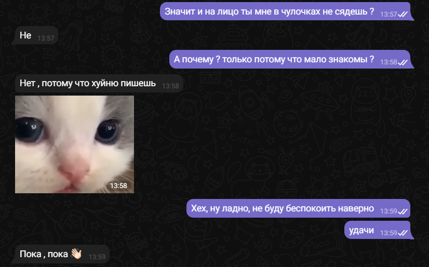Viewport: 429px width, 267px height.
Task: Click read checkmarks on 'удачи' message
Action: 403,233
